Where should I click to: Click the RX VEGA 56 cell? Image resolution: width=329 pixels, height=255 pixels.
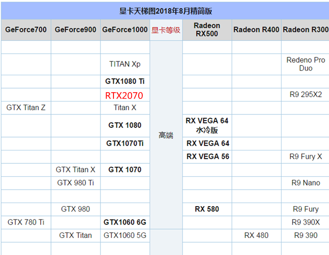coord(207,157)
